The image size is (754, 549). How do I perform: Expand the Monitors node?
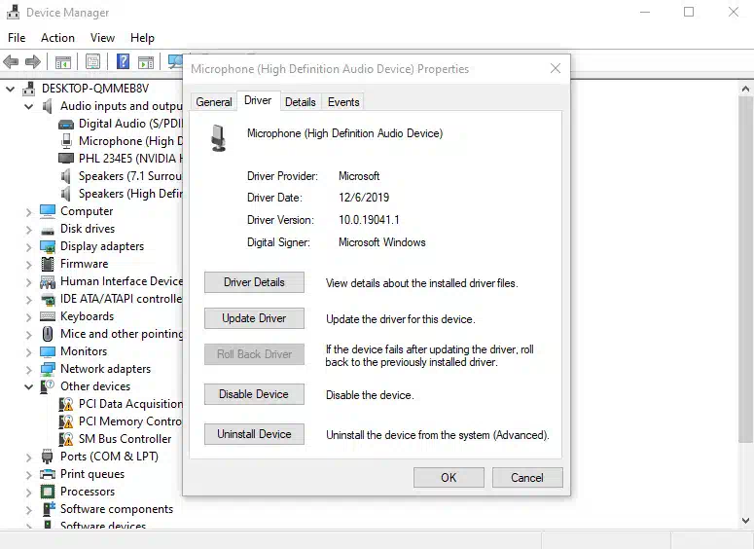click(29, 352)
